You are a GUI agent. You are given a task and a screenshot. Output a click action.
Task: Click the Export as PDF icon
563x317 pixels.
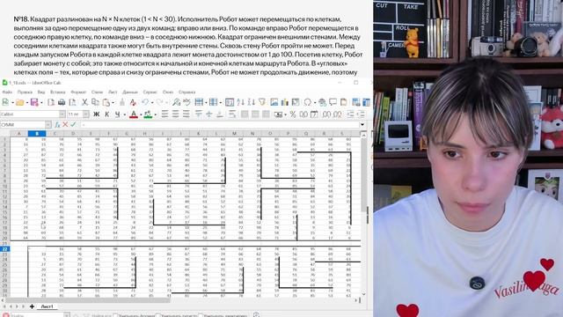coord(51,102)
